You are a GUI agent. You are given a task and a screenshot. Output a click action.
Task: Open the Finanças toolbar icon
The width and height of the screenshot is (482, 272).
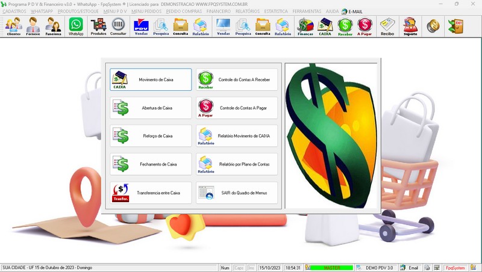point(305,26)
